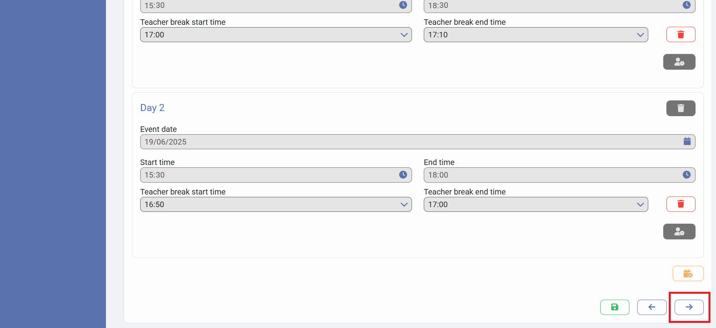This screenshot has height=328, width=716.
Task: Expand Day 2 break start 16:50 dropdown
Action: click(x=404, y=204)
